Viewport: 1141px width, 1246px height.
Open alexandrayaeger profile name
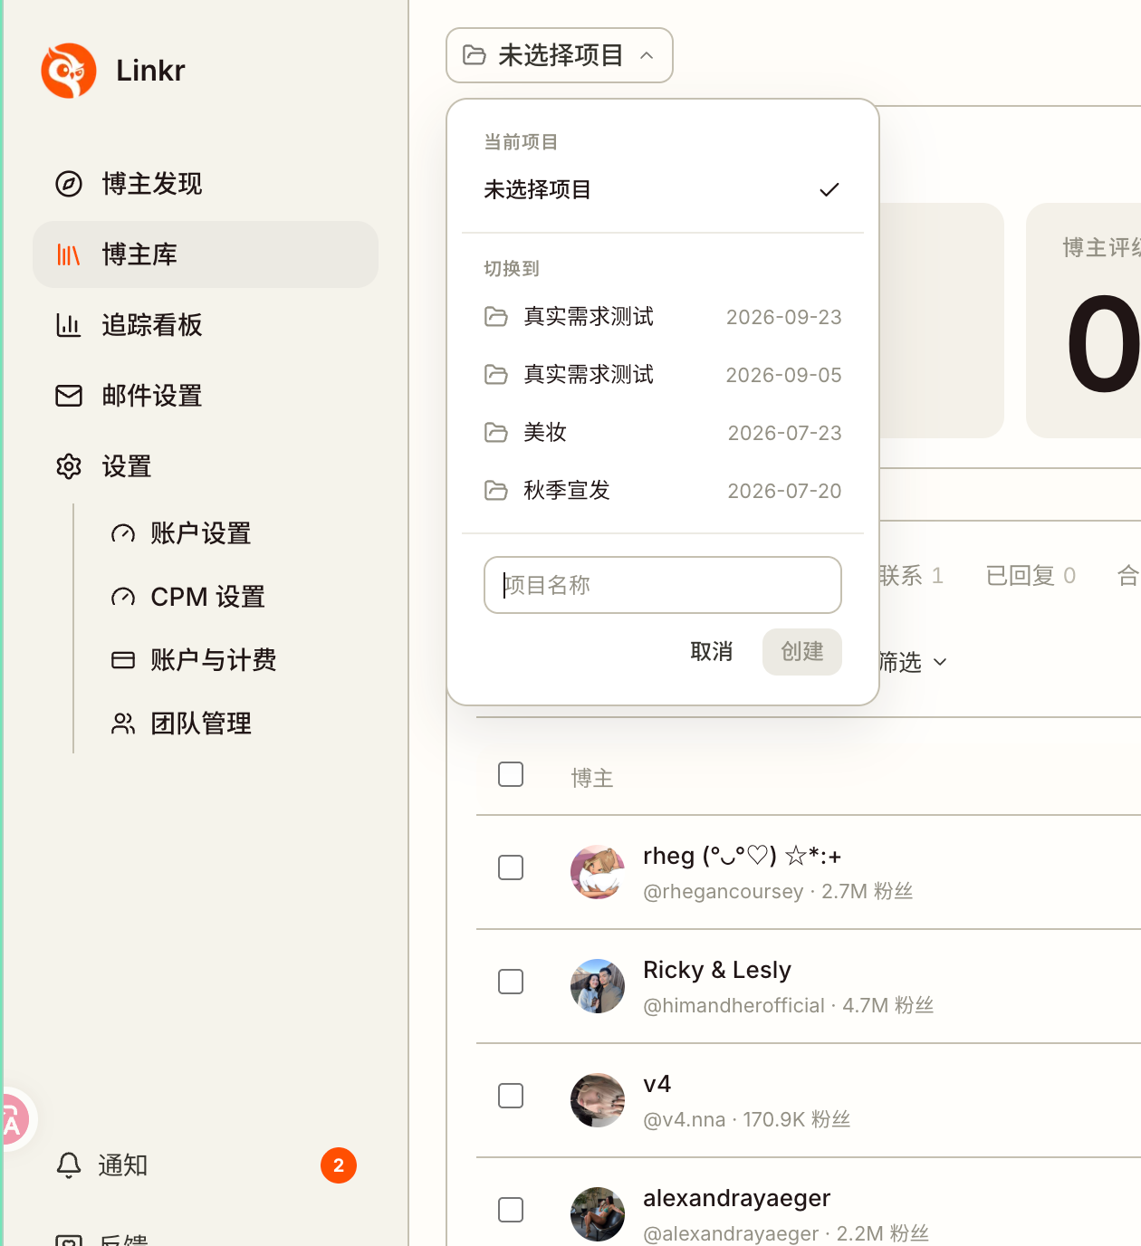(737, 1198)
